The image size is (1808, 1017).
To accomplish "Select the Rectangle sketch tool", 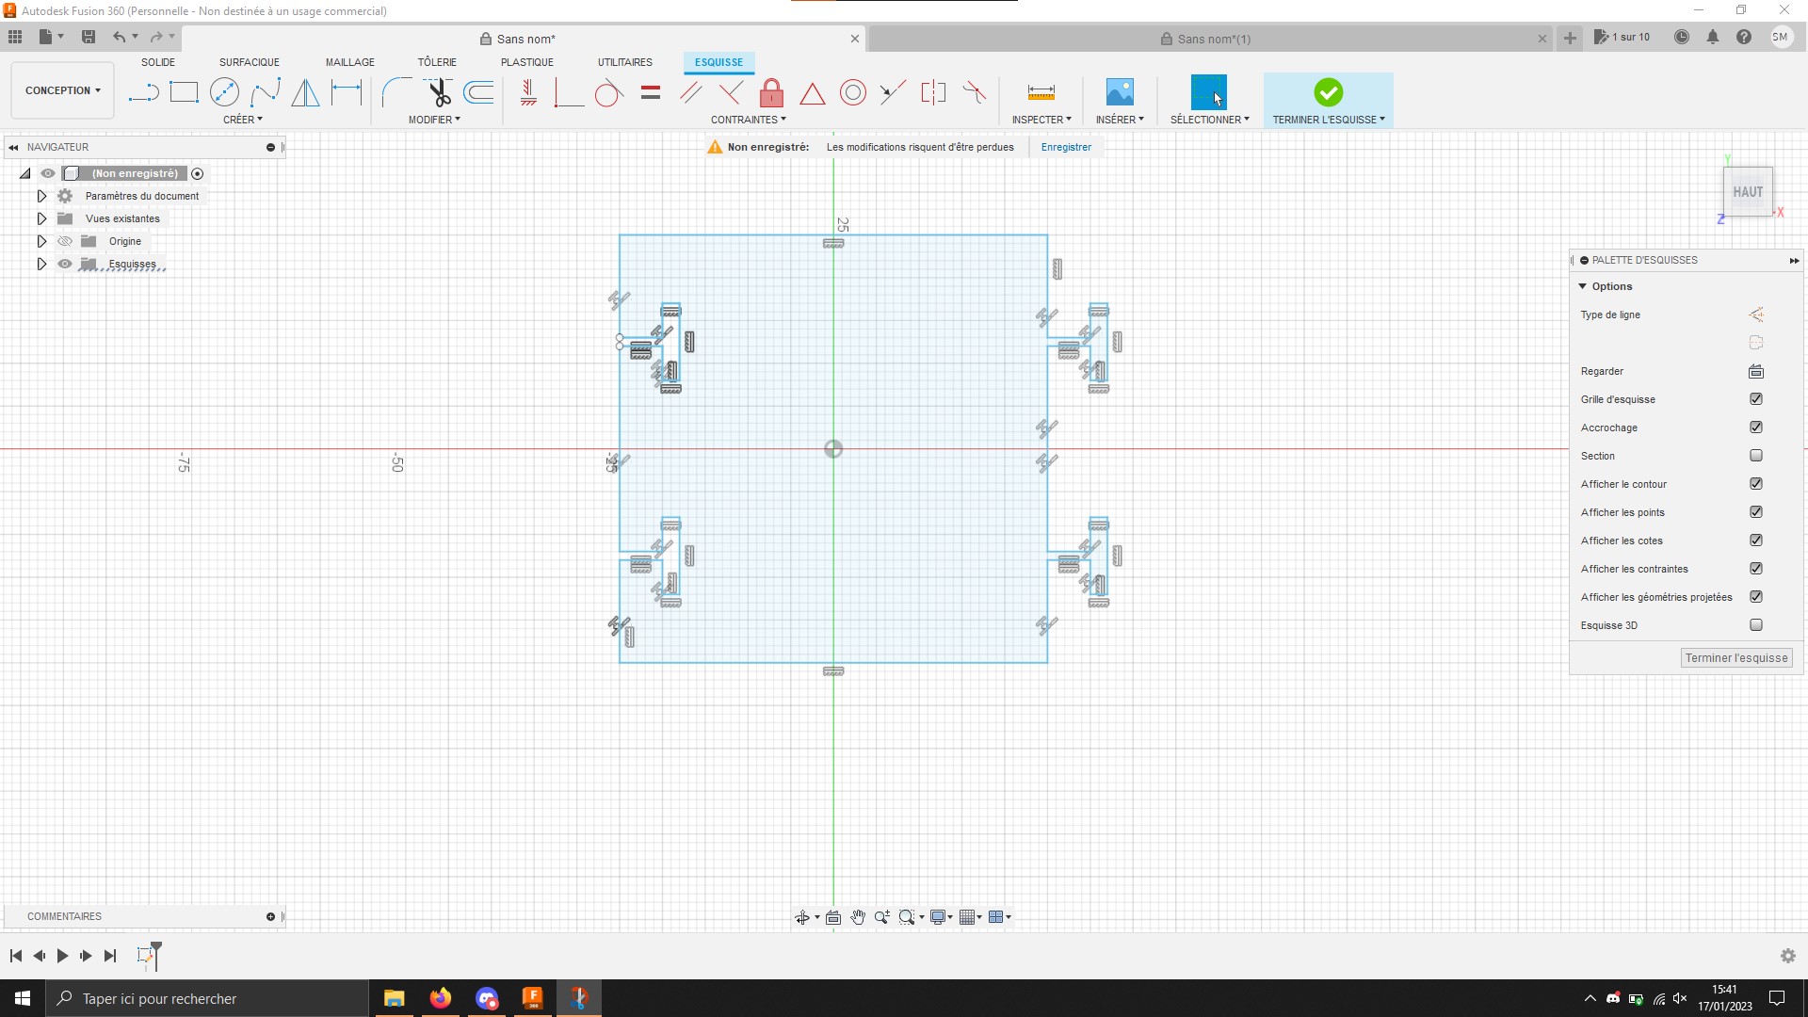I will (x=184, y=92).
